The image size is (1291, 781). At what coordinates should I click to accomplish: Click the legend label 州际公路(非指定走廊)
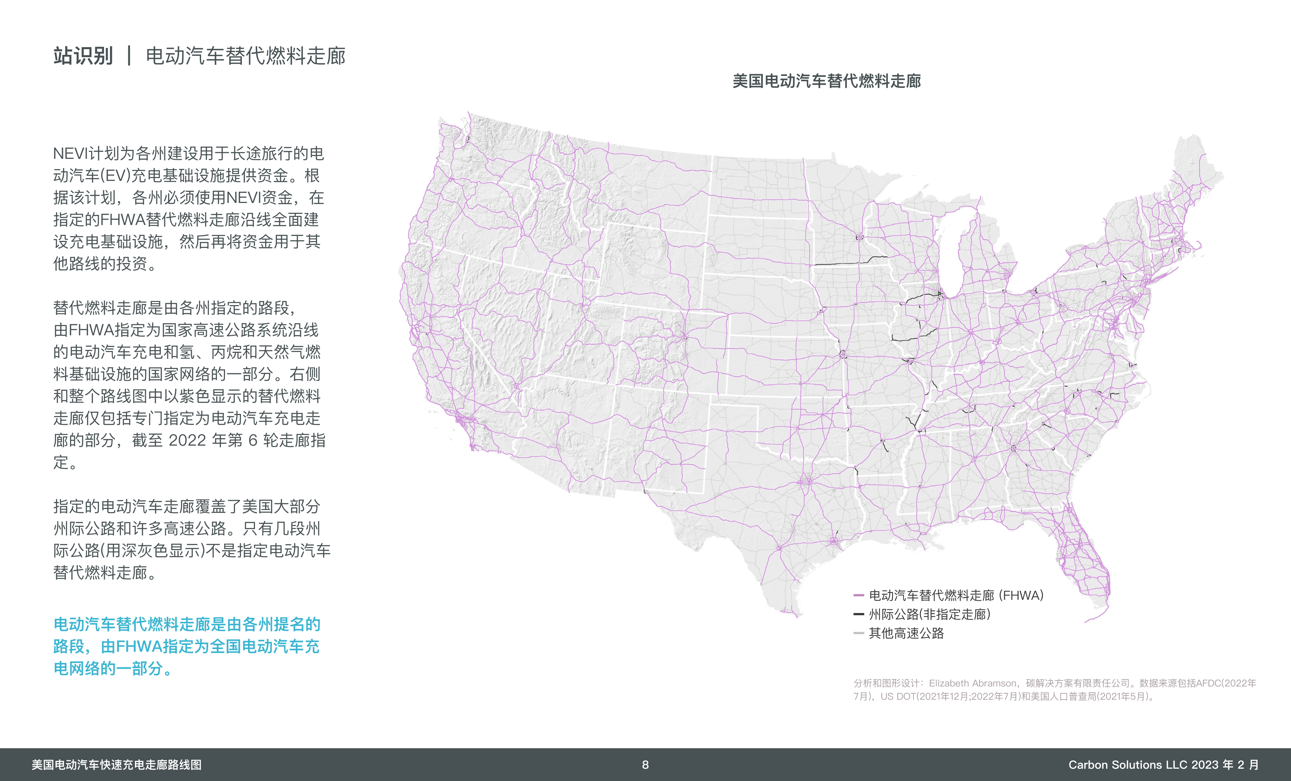[929, 614]
